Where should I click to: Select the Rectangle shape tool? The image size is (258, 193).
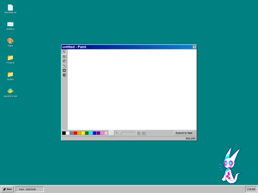[x=64, y=70]
